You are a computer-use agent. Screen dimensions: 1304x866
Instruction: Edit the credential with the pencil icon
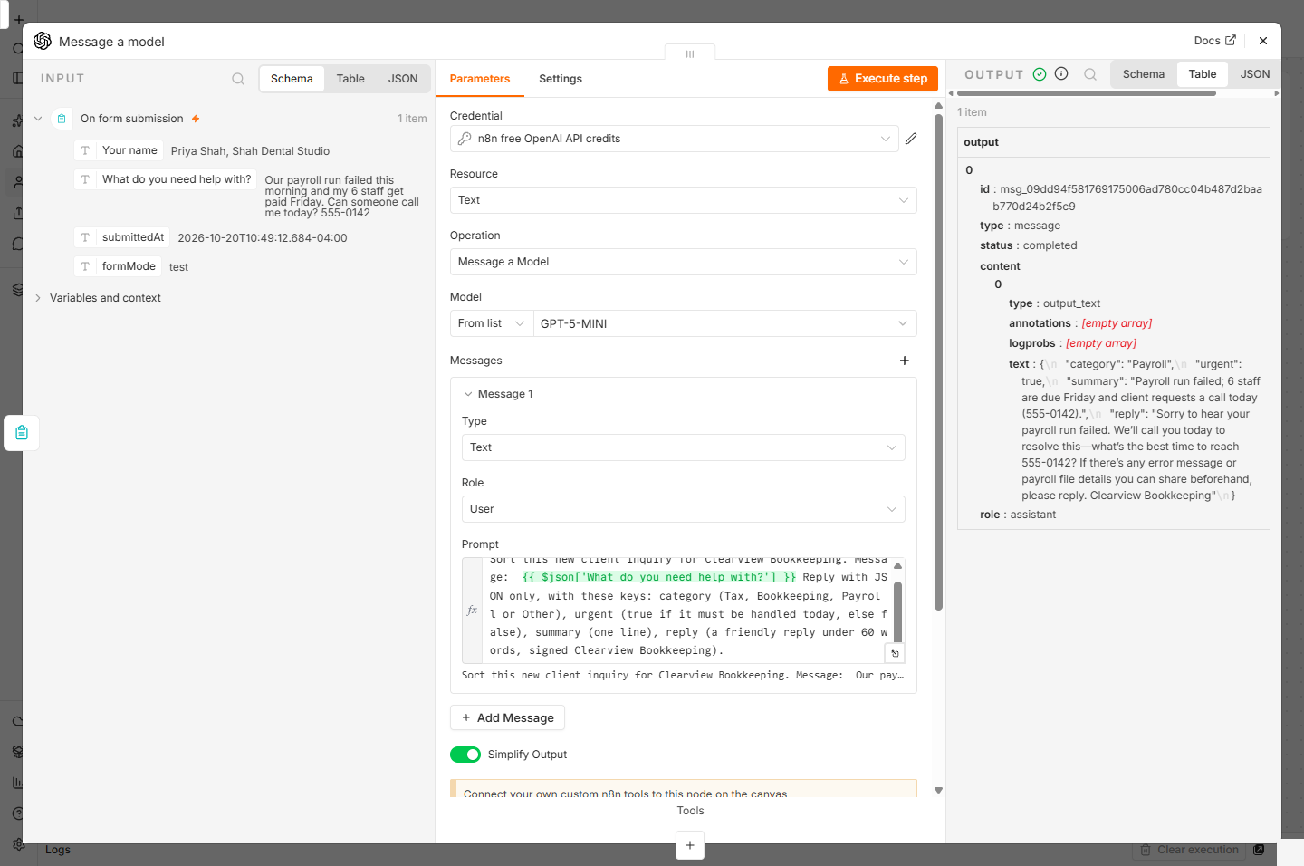point(911,139)
